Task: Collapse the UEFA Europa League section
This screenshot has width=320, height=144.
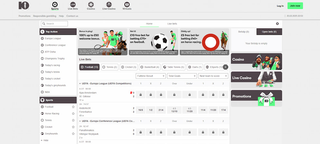Action: pyautogui.click(x=80, y=84)
